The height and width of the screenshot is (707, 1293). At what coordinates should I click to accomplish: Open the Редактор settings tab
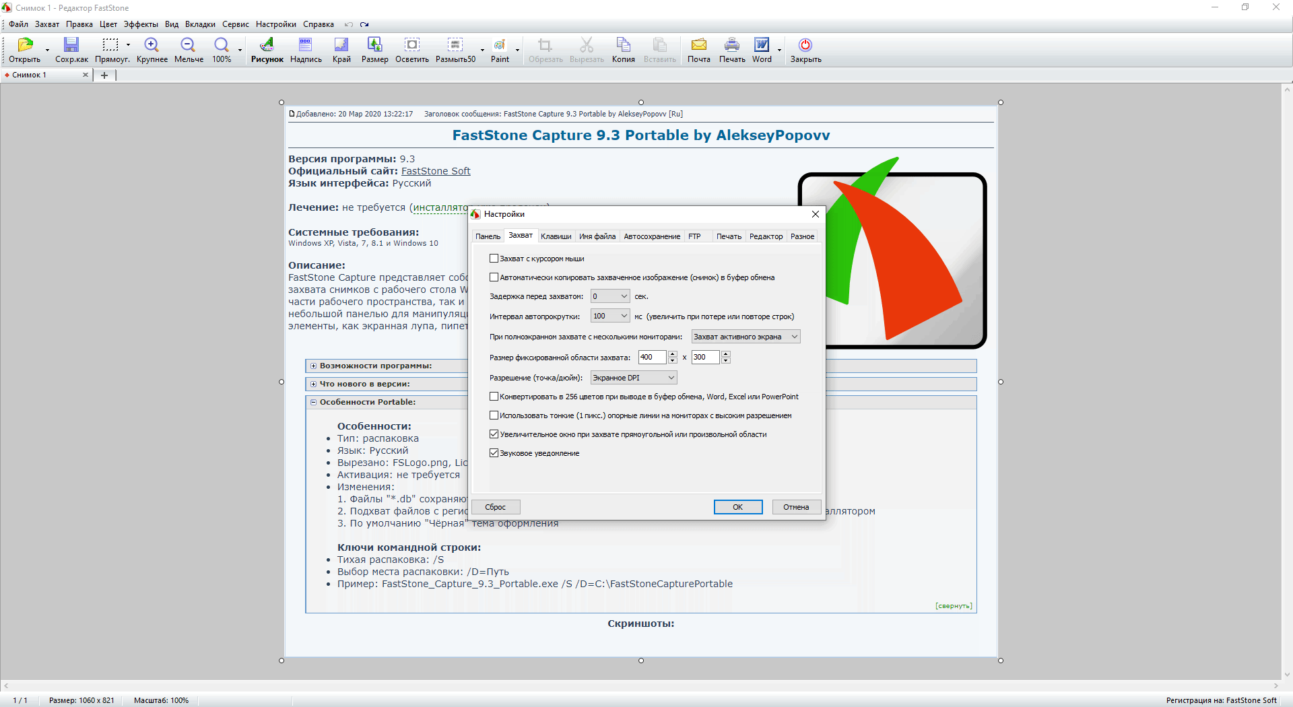click(x=766, y=236)
